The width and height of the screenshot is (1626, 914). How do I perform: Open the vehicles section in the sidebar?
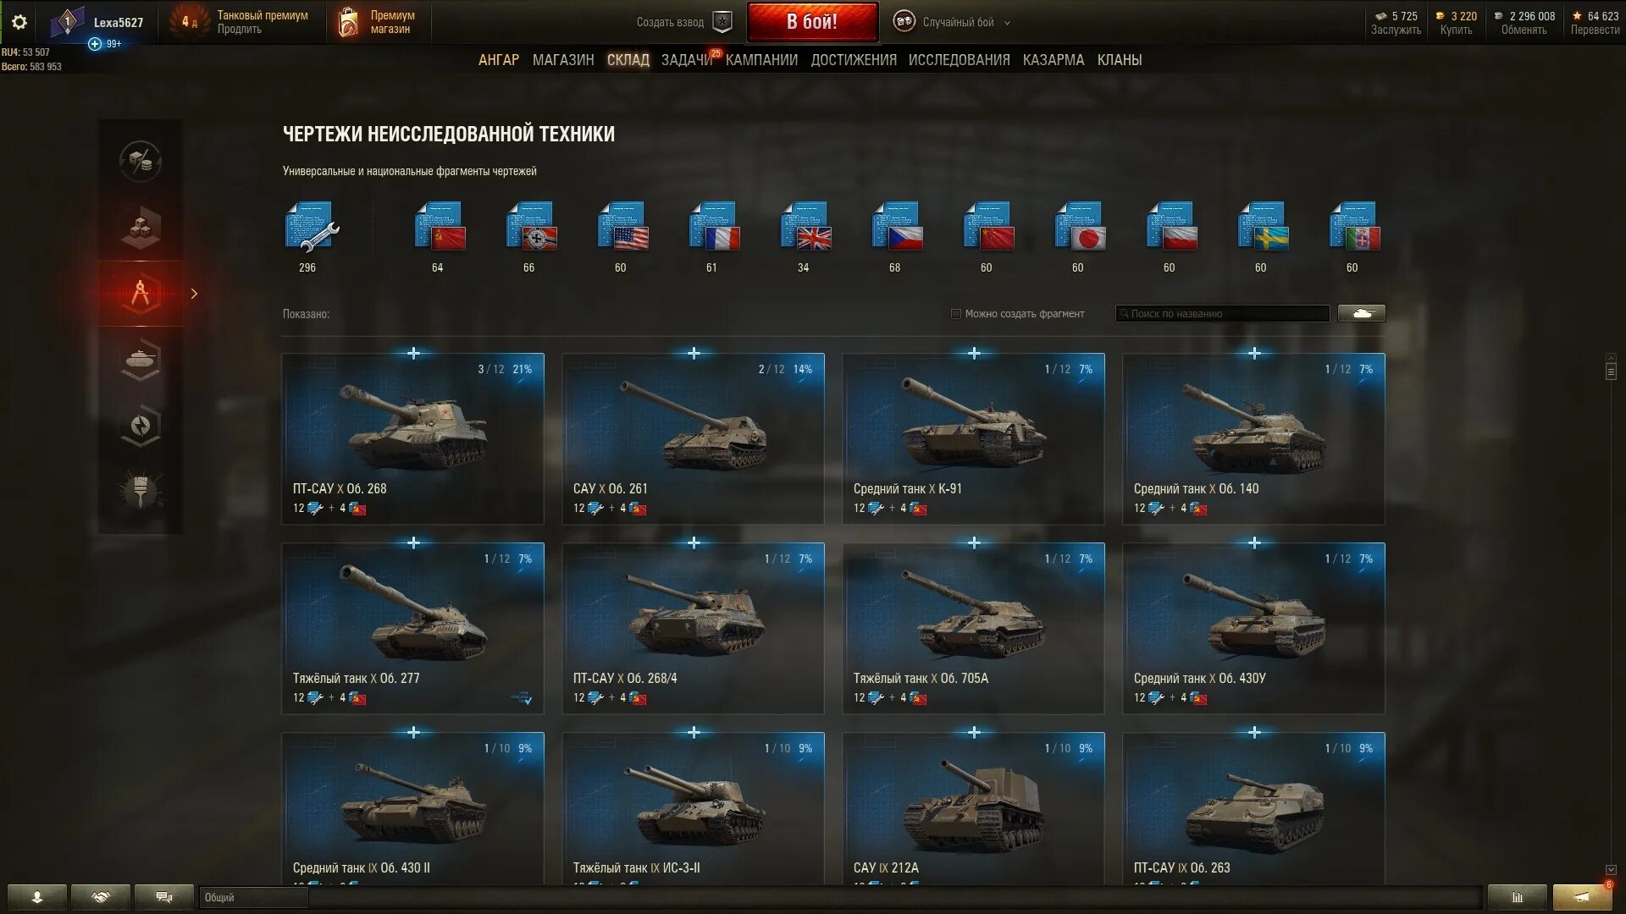click(141, 360)
